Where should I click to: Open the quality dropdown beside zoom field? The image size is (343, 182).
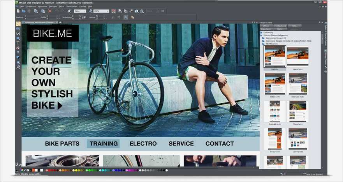pyautogui.click(x=80, y=11)
